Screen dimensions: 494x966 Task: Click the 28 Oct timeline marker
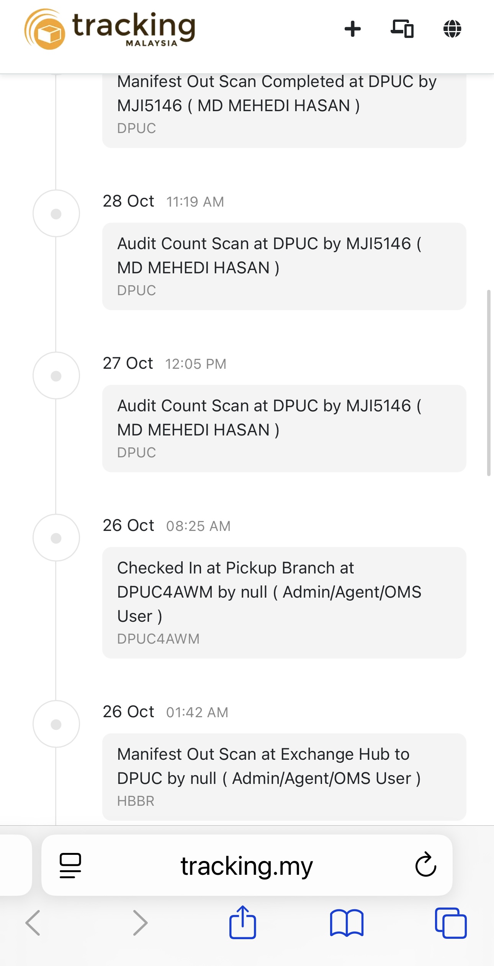[56, 214]
